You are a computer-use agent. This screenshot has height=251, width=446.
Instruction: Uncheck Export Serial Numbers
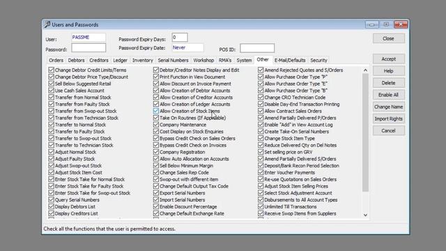point(156,193)
